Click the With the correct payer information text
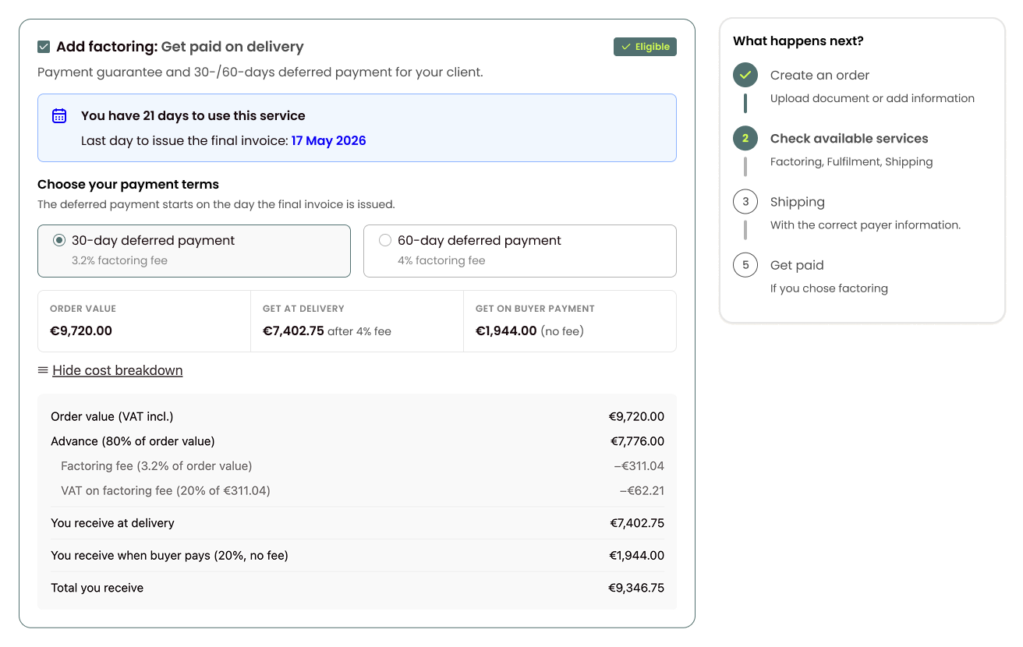 coord(865,225)
